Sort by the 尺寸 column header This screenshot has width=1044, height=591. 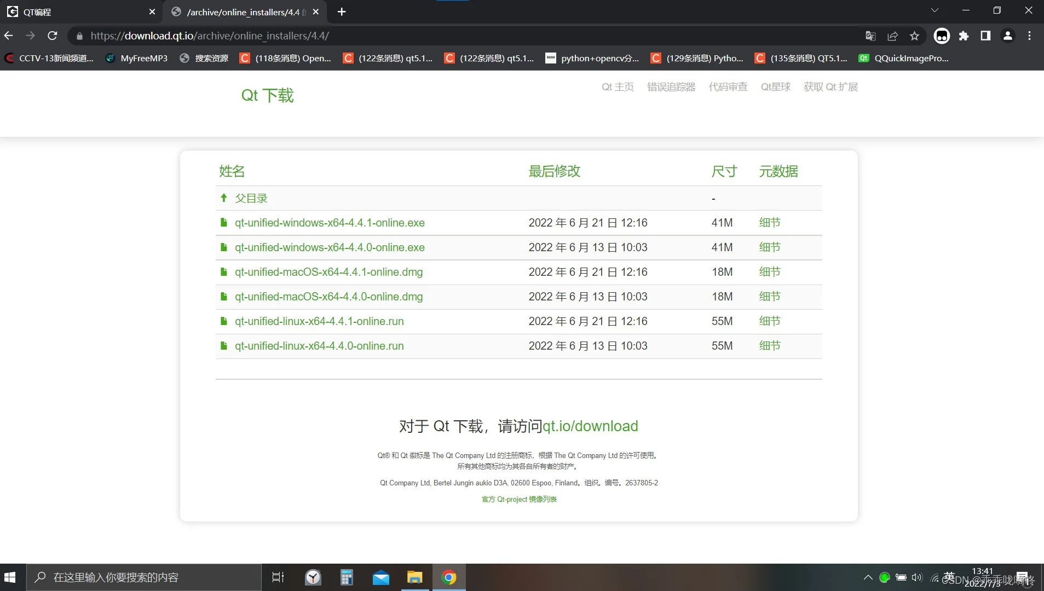(x=724, y=171)
